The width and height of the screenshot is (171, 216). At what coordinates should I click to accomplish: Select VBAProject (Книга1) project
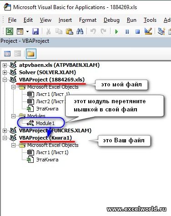(45, 138)
